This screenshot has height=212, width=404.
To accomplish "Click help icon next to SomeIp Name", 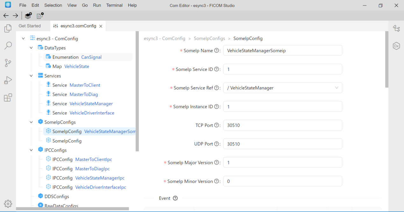I will tap(217, 51).
